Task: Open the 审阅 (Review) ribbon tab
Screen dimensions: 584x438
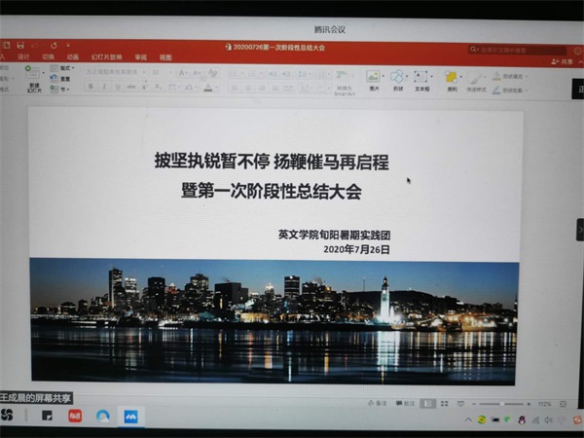Action: (x=140, y=57)
